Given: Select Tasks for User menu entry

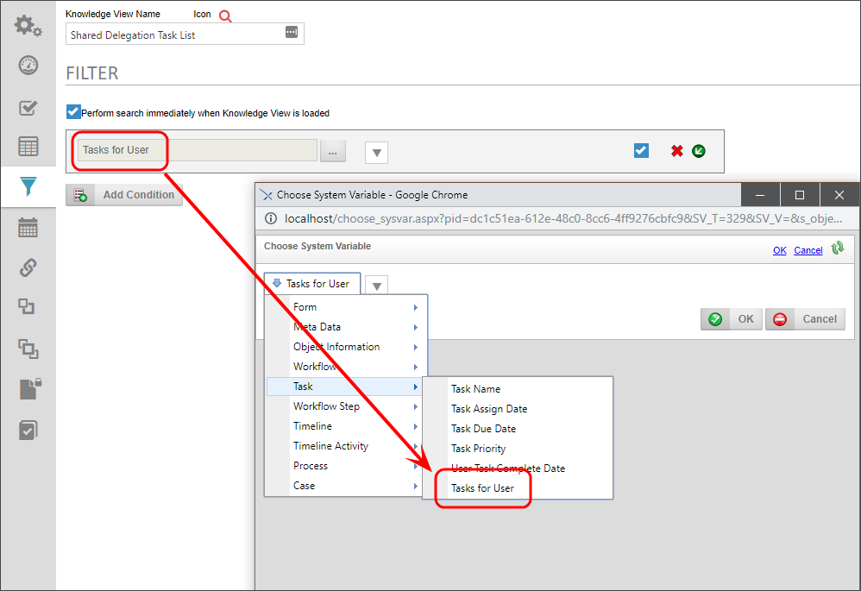Looking at the screenshot, I should click(482, 488).
